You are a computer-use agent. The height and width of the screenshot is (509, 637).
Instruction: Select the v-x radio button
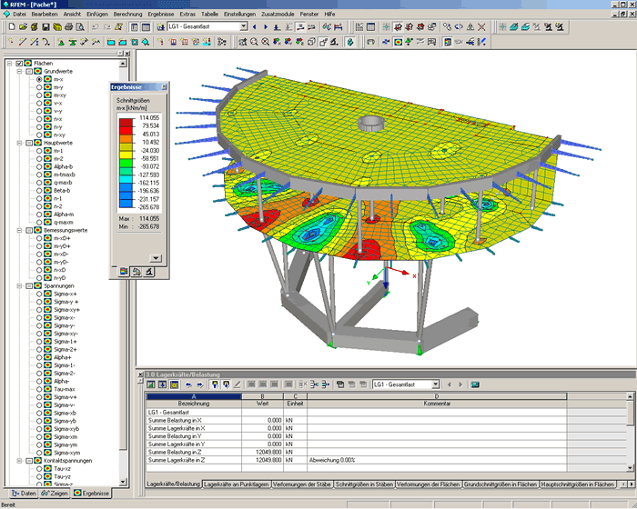point(39,103)
